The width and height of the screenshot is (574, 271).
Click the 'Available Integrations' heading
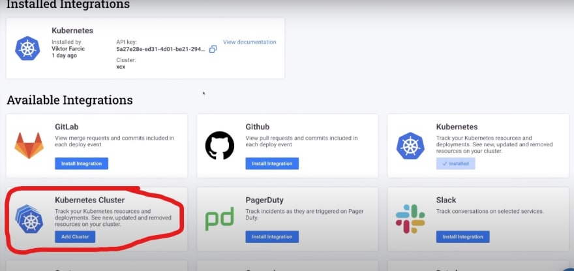pyautogui.click(x=70, y=100)
